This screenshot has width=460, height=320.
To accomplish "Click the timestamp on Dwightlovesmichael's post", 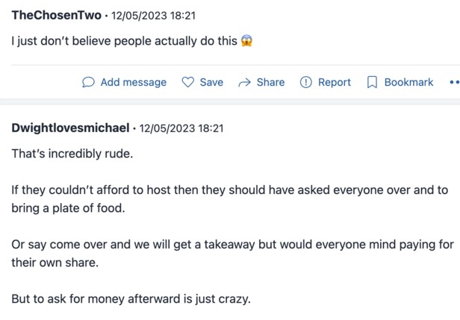I will [181, 128].
